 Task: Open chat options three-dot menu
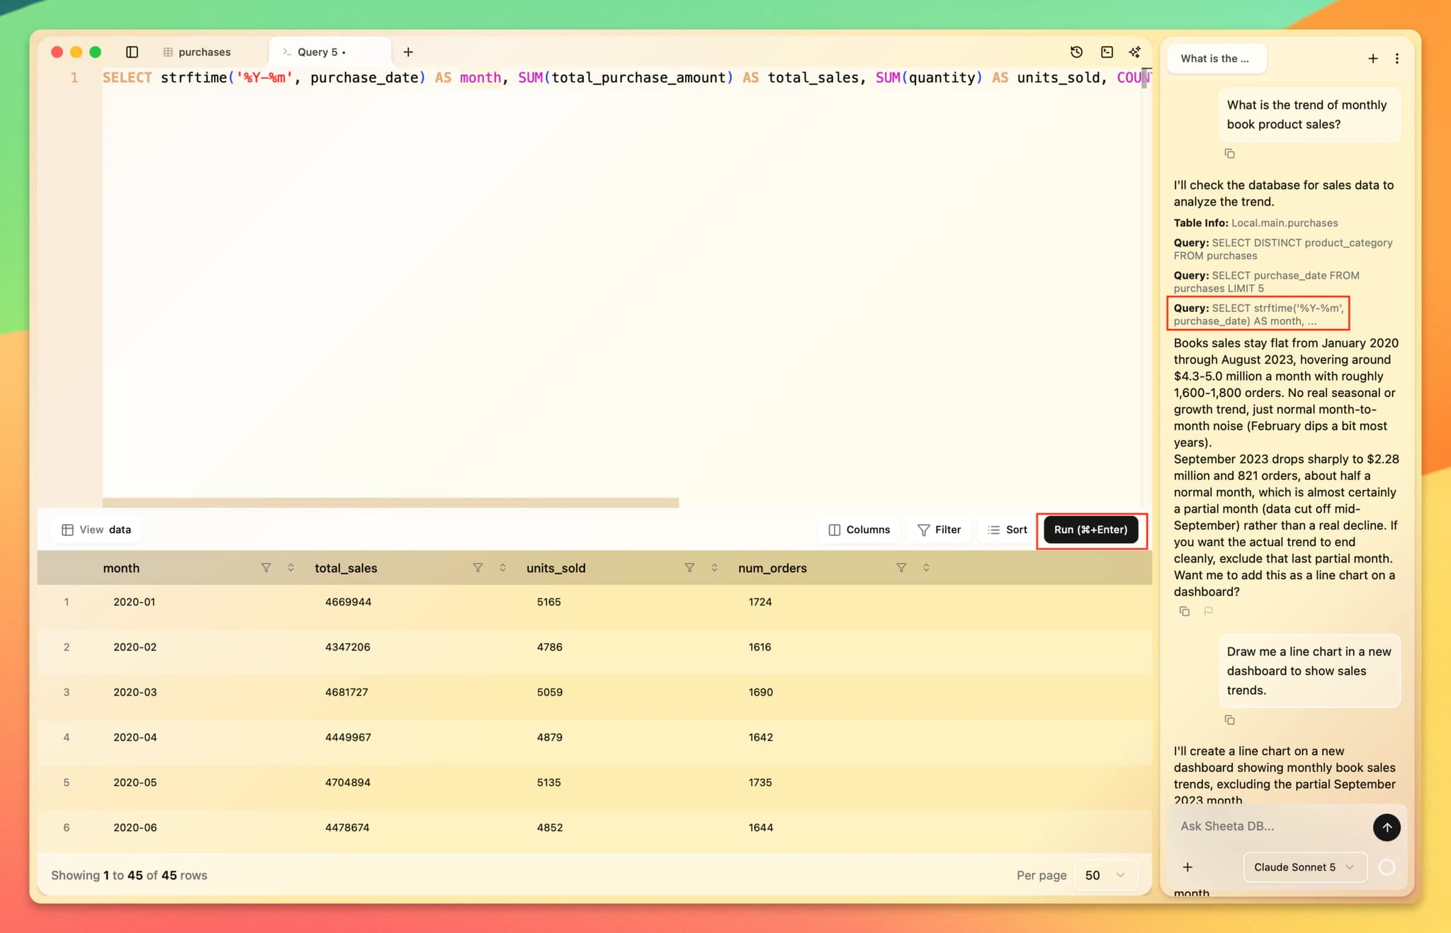tap(1397, 58)
